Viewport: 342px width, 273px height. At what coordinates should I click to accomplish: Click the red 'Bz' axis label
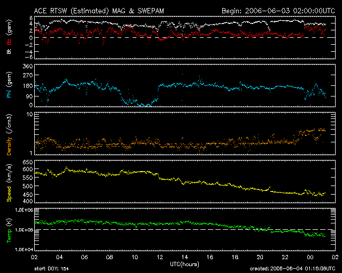9,42
